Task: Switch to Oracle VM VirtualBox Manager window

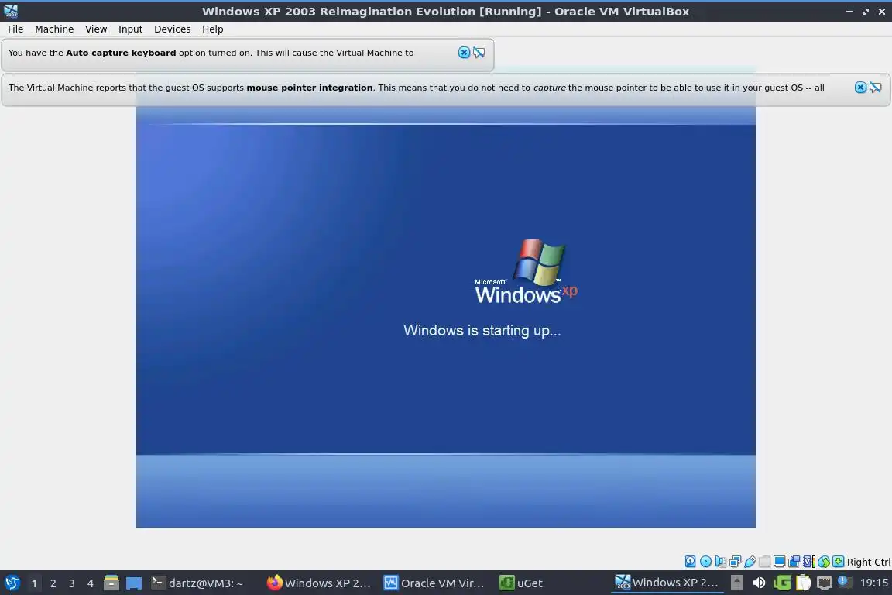Action: coord(434,583)
